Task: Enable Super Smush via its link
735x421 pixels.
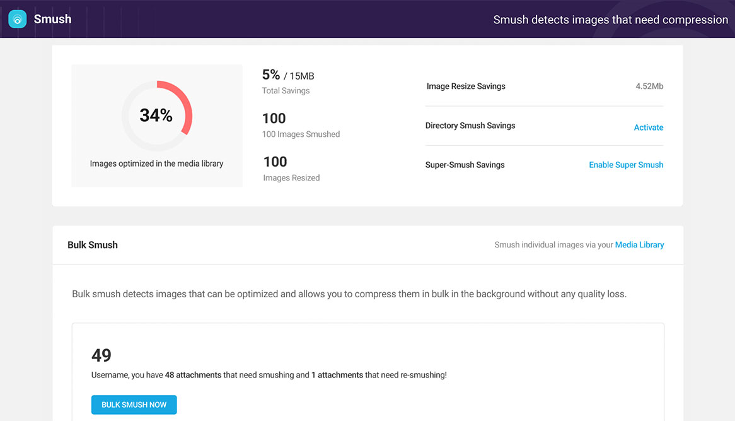Action: pyautogui.click(x=626, y=165)
